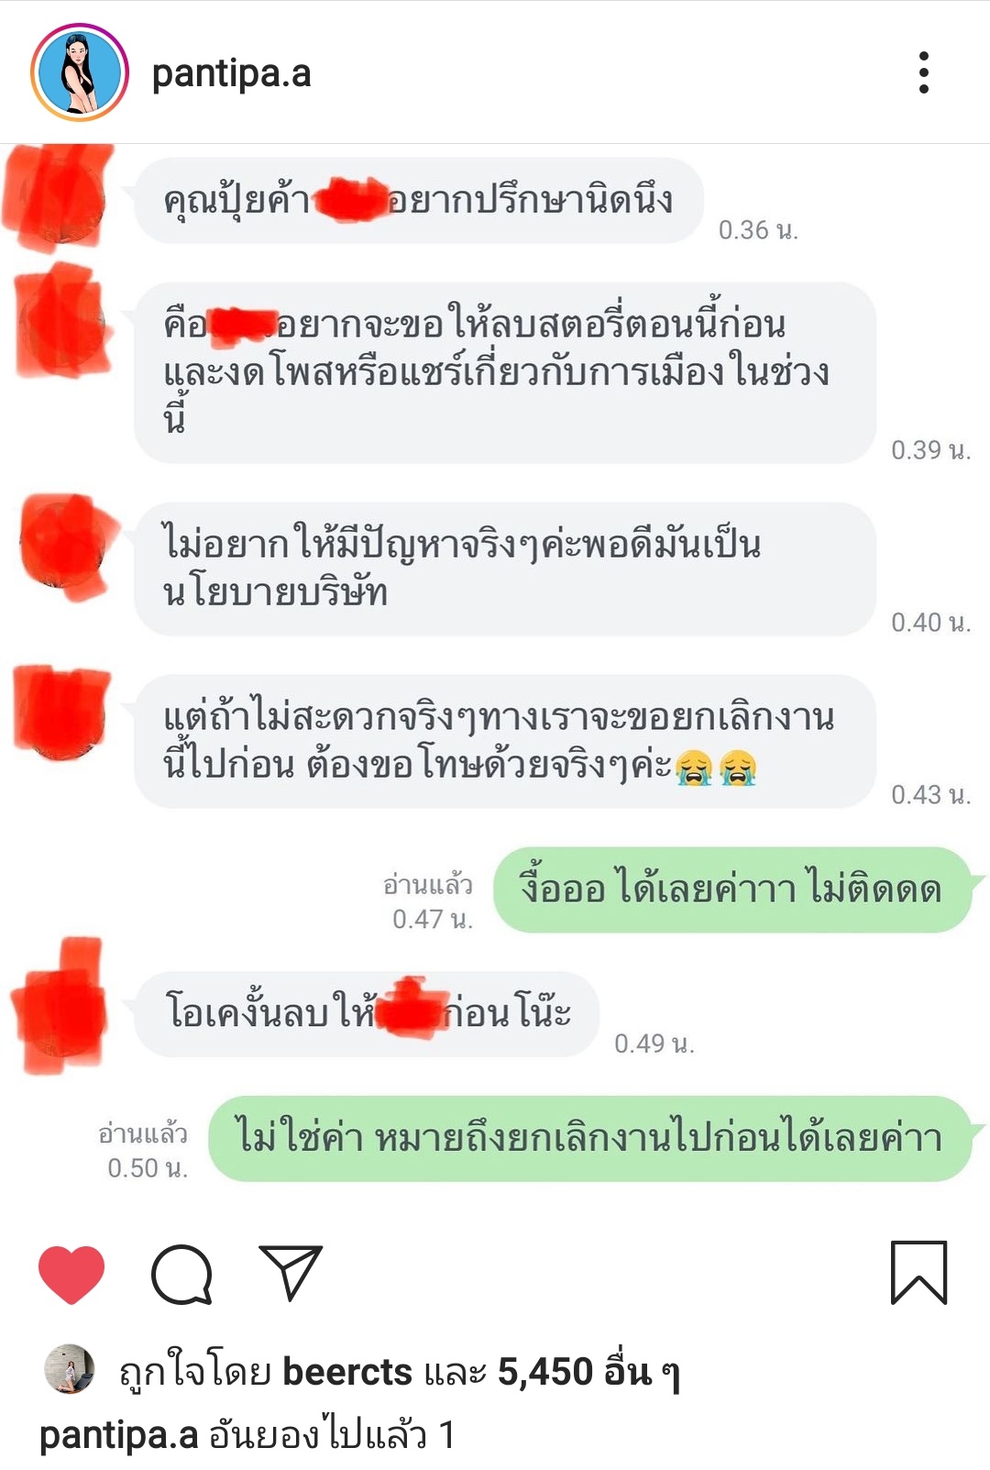The width and height of the screenshot is (990, 1470).
Task: Tap the message asking to delete the story
Action: [505, 372]
